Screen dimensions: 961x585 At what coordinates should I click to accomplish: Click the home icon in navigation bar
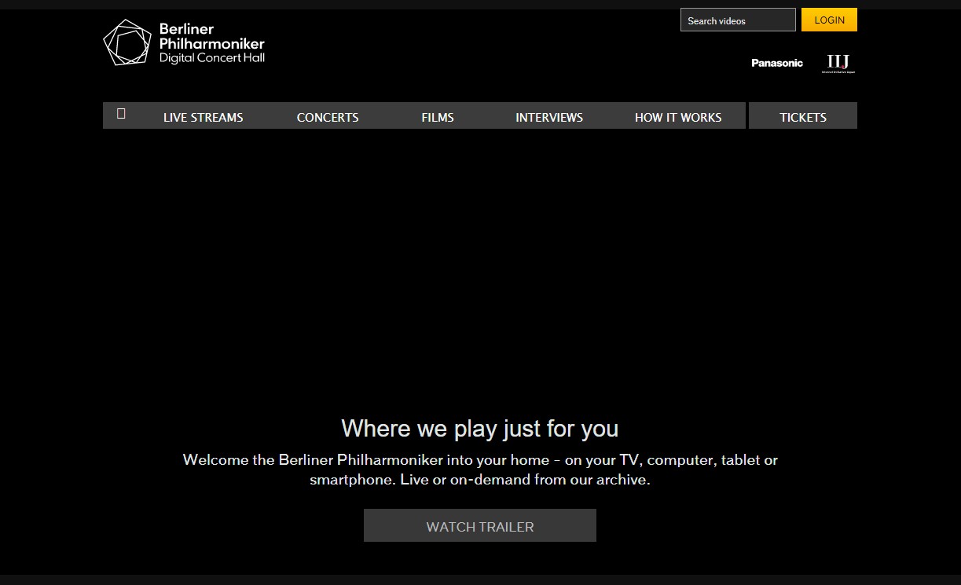click(x=121, y=114)
